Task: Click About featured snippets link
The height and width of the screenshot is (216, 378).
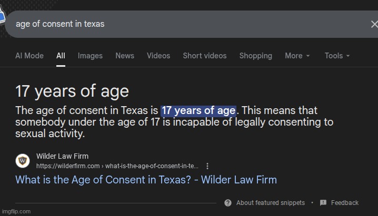Action: [271, 203]
